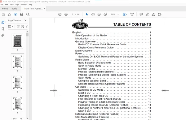Image resolution: width=186 pixels, height=120 pixels.
Task: Open the thumbnail options dropdown
Action: (11, 27)
